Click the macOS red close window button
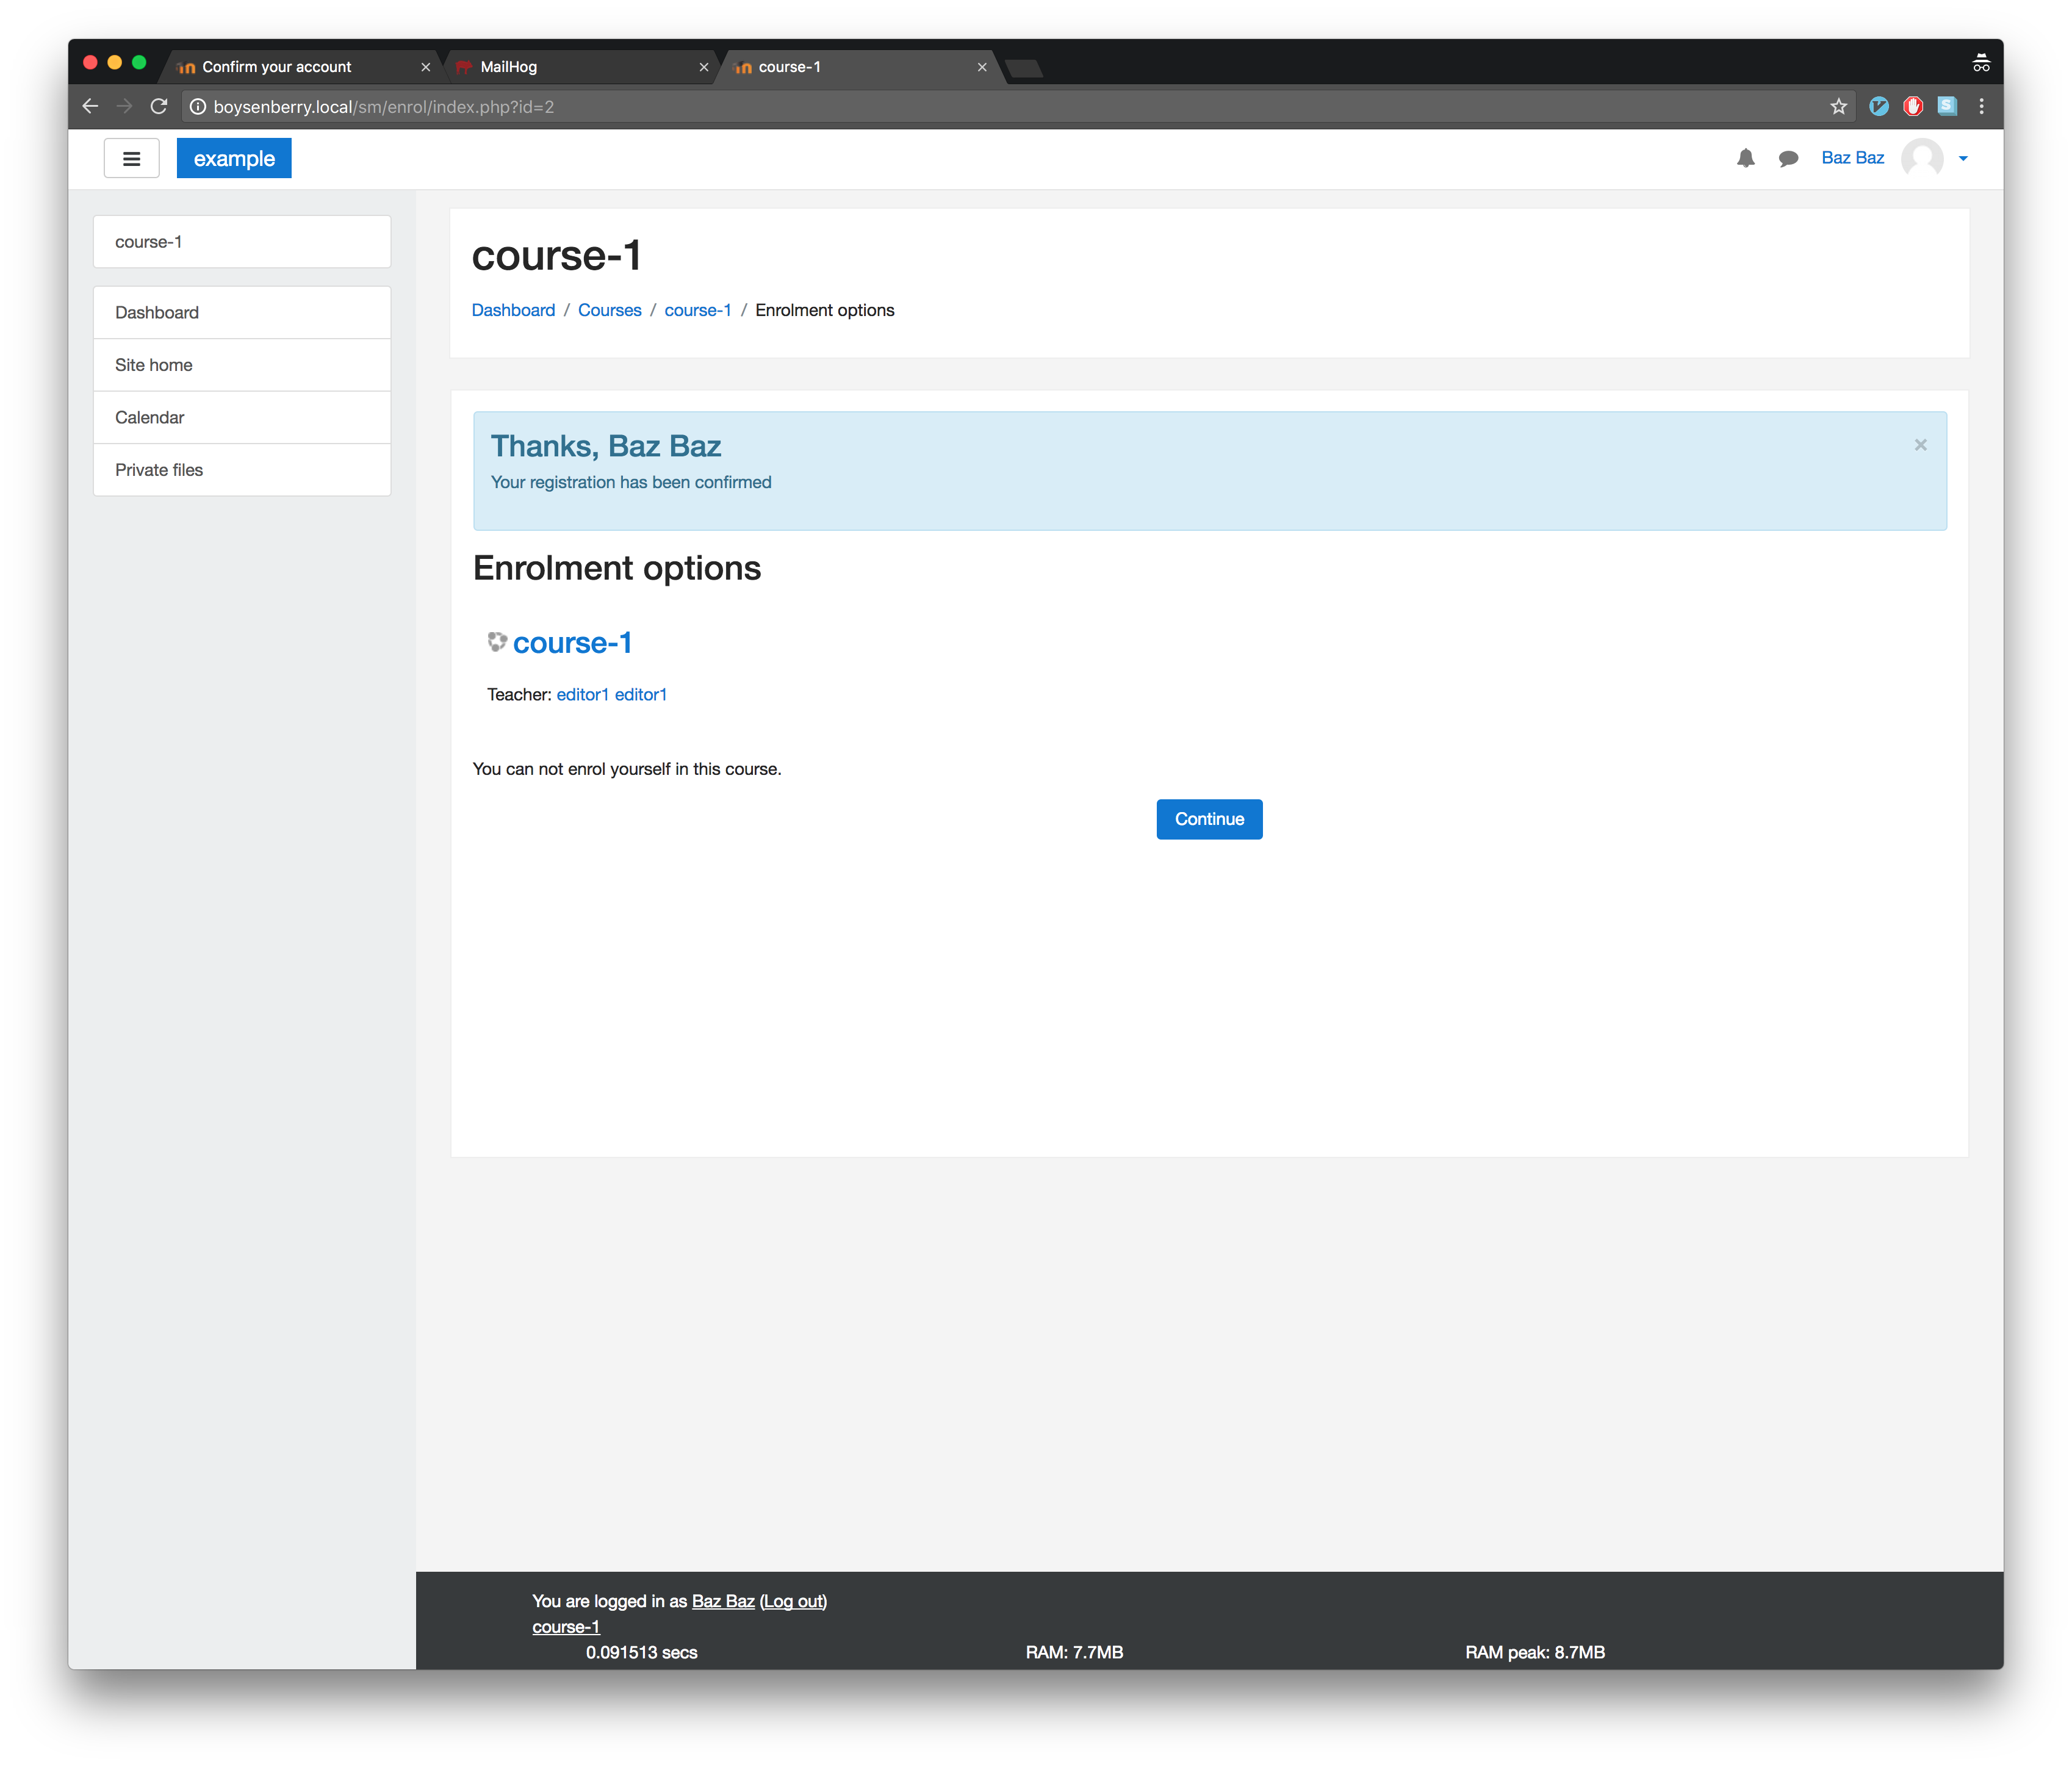Image resolution: width=2072 pixels, height=1767 pixels. click(90, 62)
